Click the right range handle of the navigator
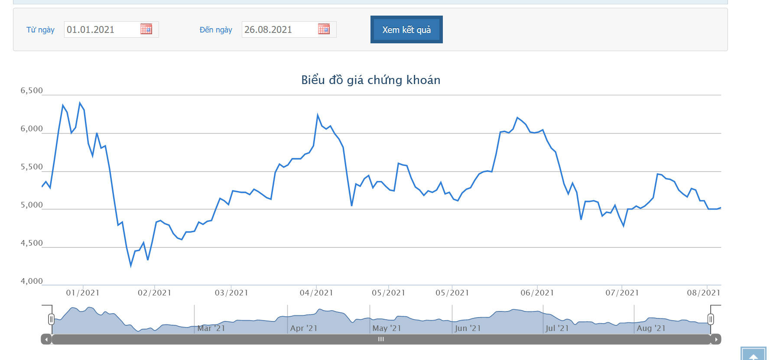This screenshot has height=360, width=770. [x=711, y=319]
